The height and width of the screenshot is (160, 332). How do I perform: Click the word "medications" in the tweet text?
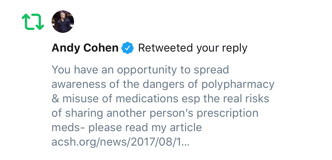point(147,99)
